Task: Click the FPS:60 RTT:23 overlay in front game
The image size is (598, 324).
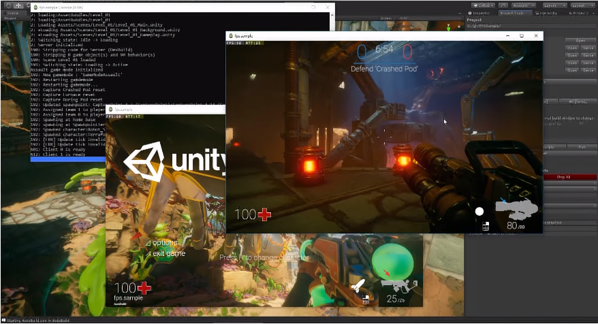Action: 244,43
